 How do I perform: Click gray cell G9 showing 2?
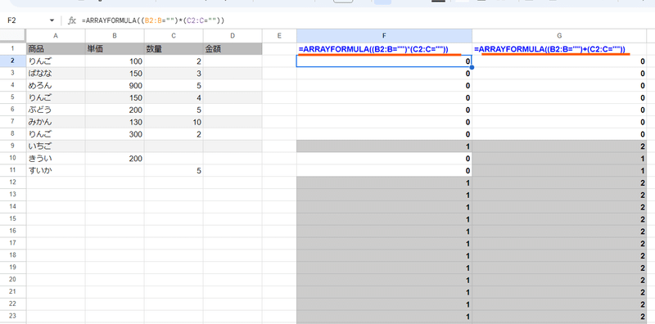(559, 146)
